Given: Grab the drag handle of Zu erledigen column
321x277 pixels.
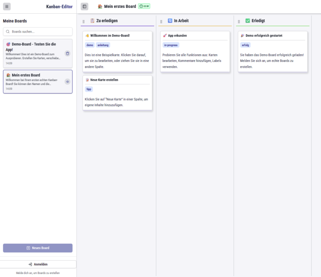Looking at the screenshot, I should point(84,21).
